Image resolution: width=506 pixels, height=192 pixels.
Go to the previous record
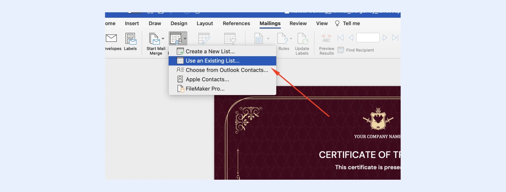click(351, 38)
